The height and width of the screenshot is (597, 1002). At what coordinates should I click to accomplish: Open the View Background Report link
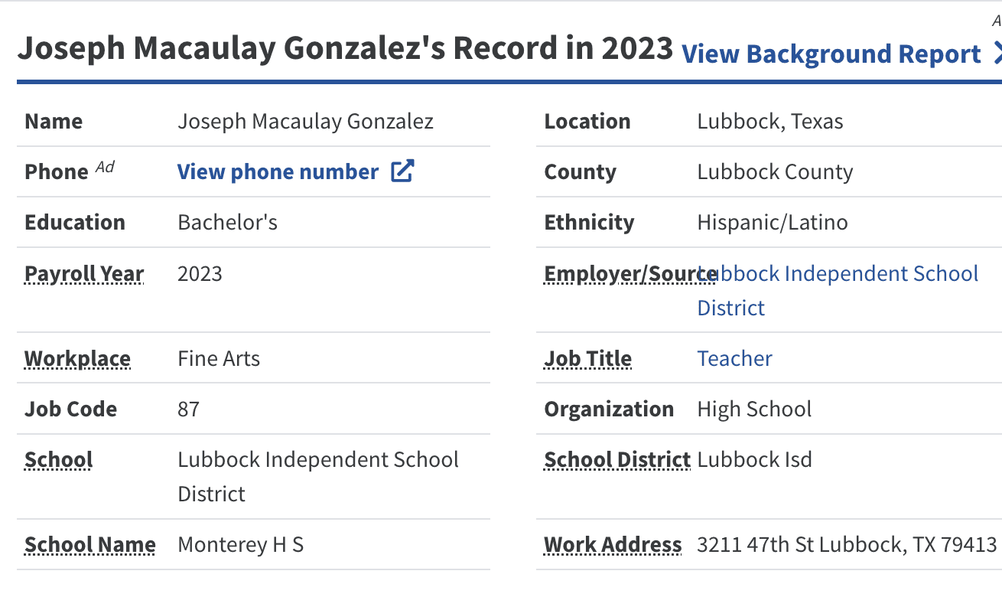[x=831, y=54]
